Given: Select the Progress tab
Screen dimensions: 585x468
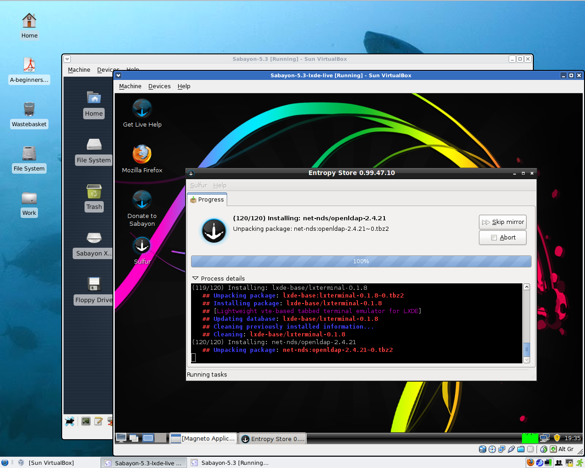Looking at the screenshot, I should pyautogui.click(x=207, y=199).
